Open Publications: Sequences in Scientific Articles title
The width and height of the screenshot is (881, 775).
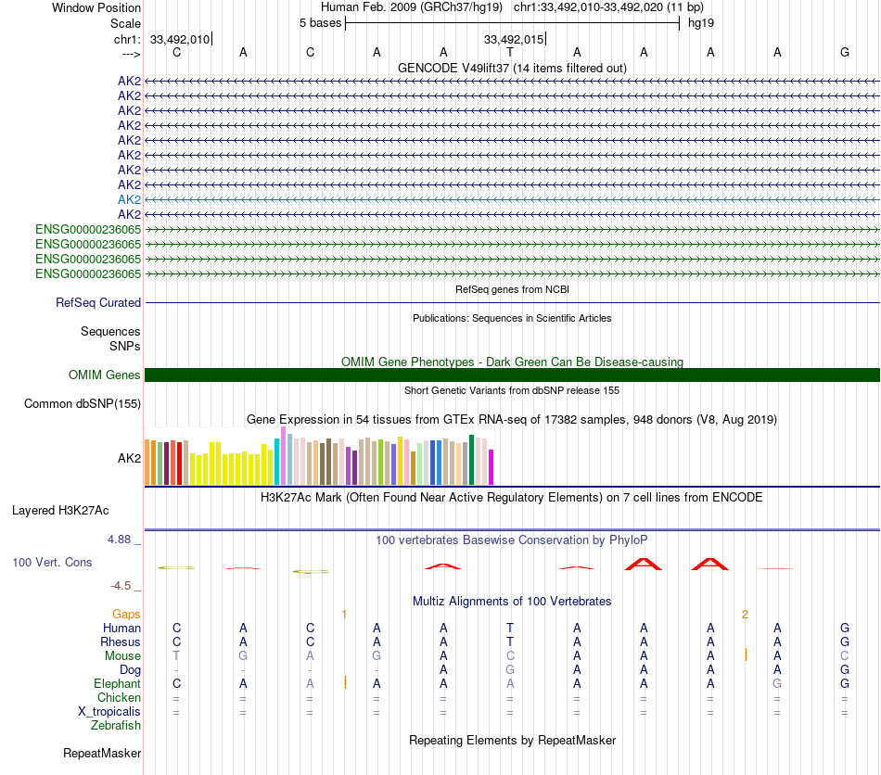tap(512, 318)
